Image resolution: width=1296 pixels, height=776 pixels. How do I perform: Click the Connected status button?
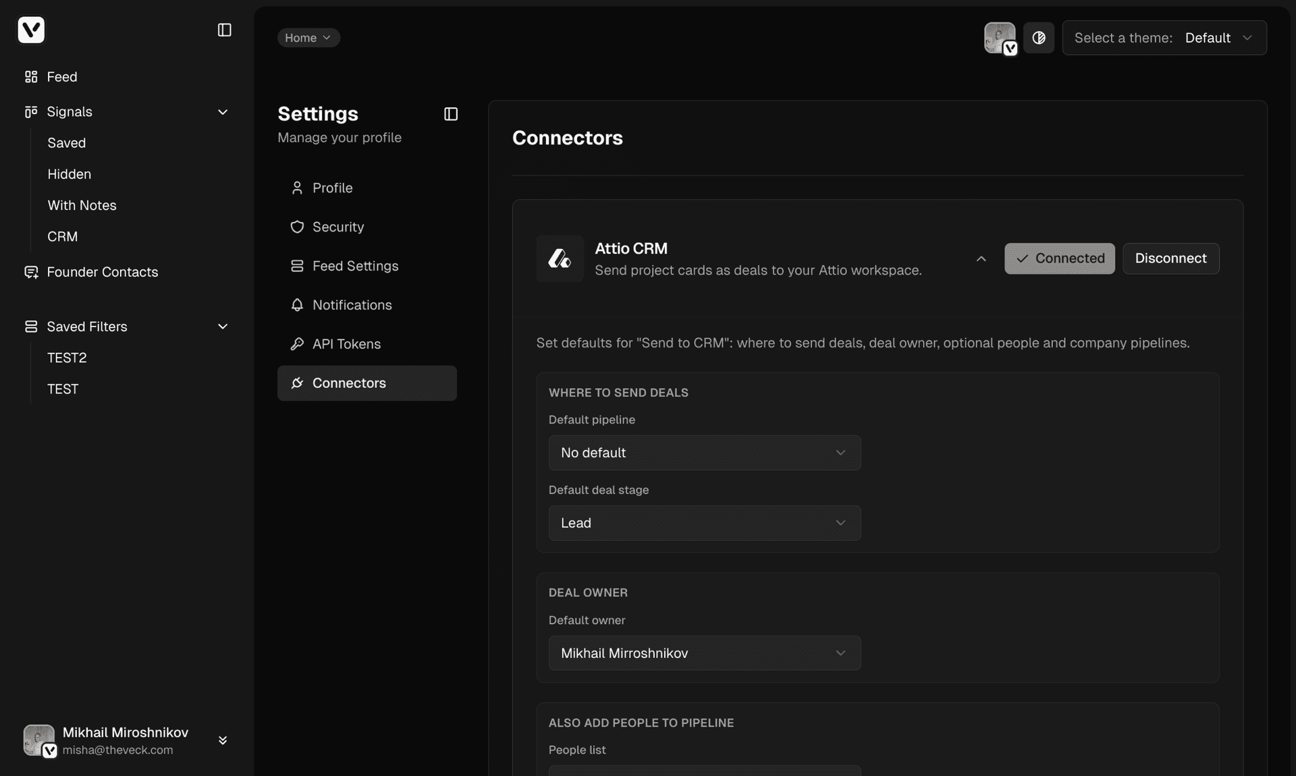1059,258
